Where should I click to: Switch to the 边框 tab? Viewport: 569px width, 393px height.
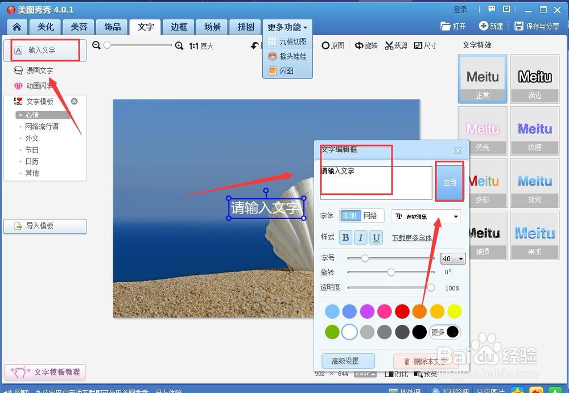point(179,27)
